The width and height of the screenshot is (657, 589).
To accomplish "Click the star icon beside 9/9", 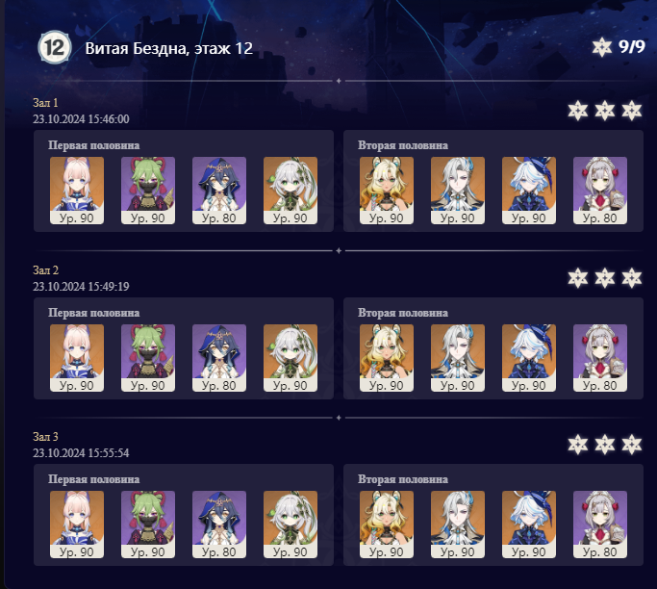I will pos(602,47).
